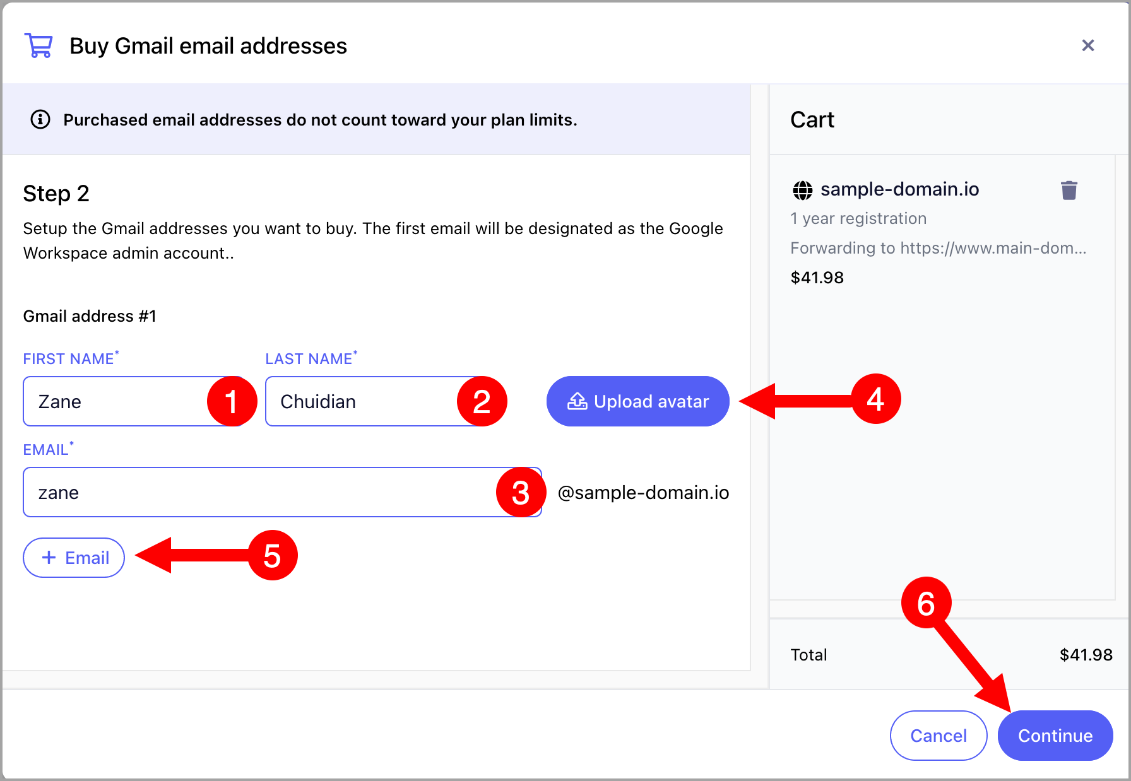Click Continue to proceed to next step
Viewport: 1131px width, 781px height.
[1055, 736]
